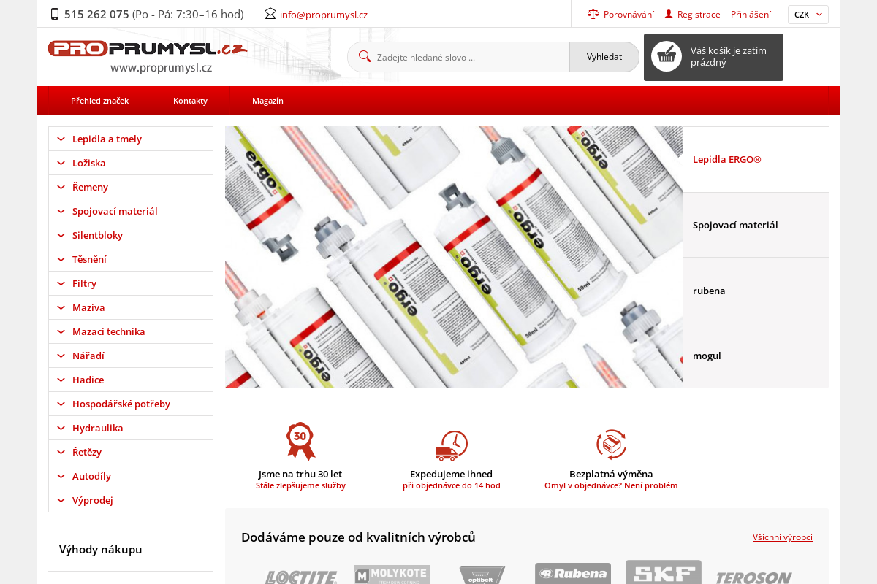Click the Rubena brand logo
The width and height of the screenshot is (877, 584).
(572, 574)
